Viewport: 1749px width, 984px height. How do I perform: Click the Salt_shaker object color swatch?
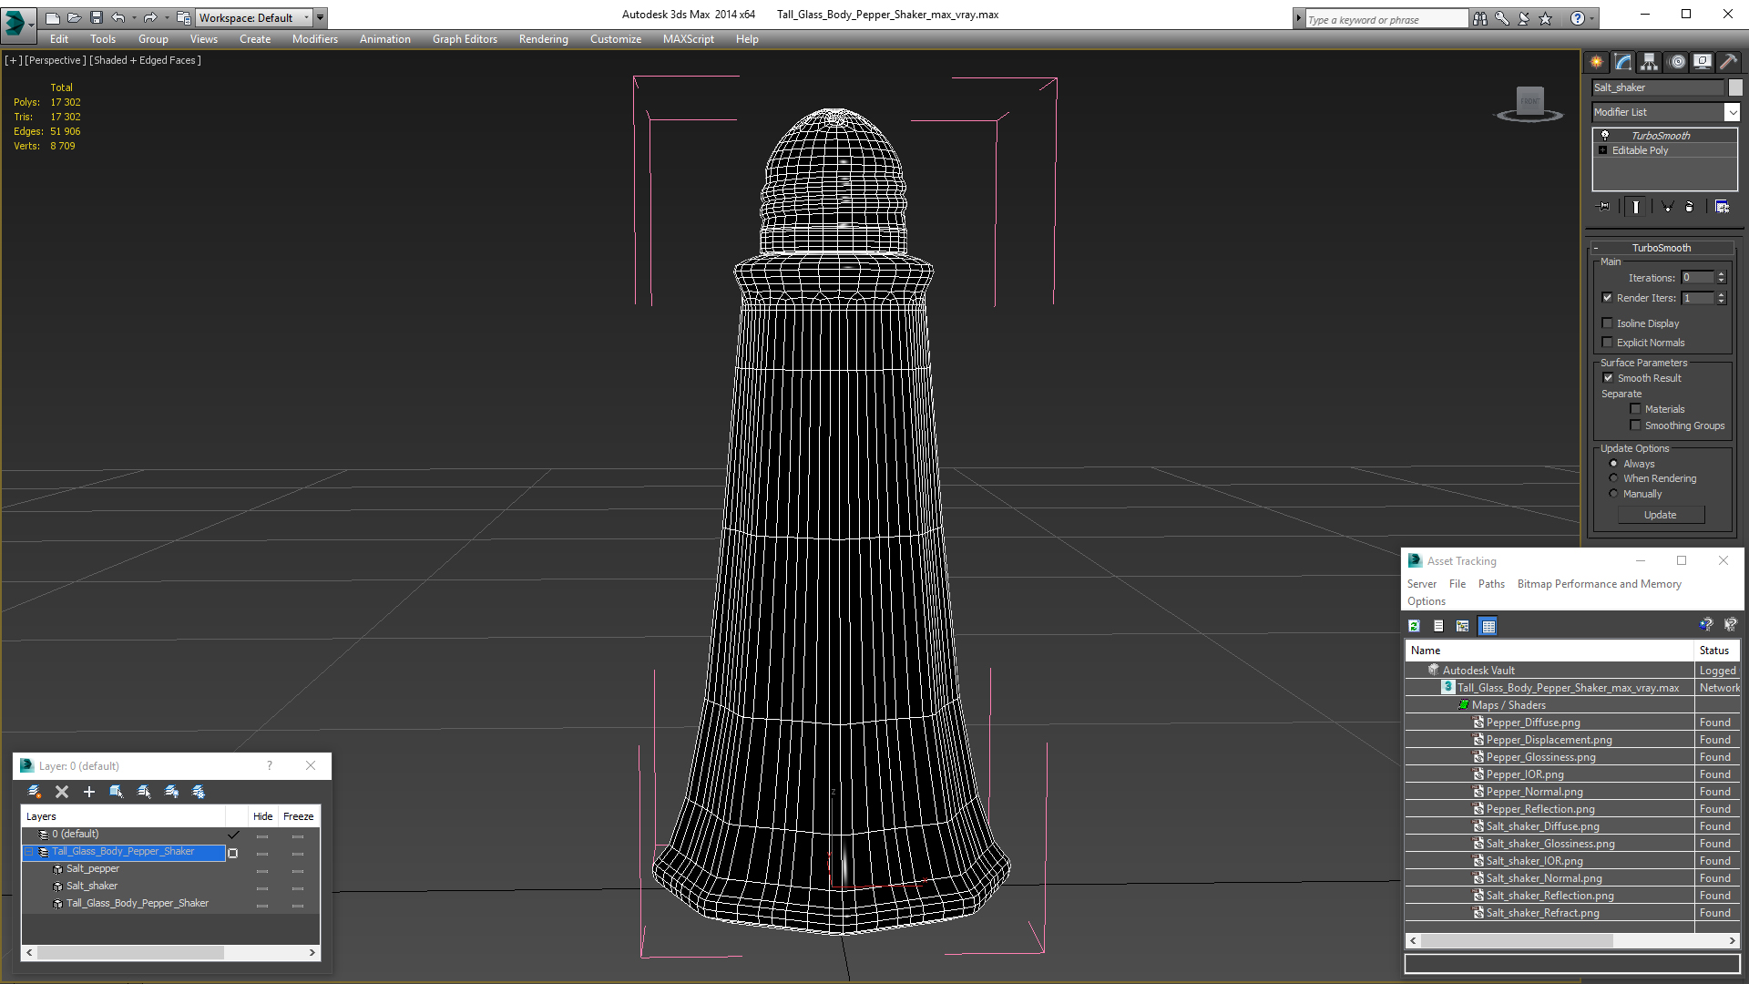[x=1735, y=87]
